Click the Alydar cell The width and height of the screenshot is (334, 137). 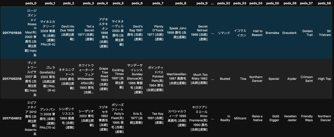(x=292, y=79)
